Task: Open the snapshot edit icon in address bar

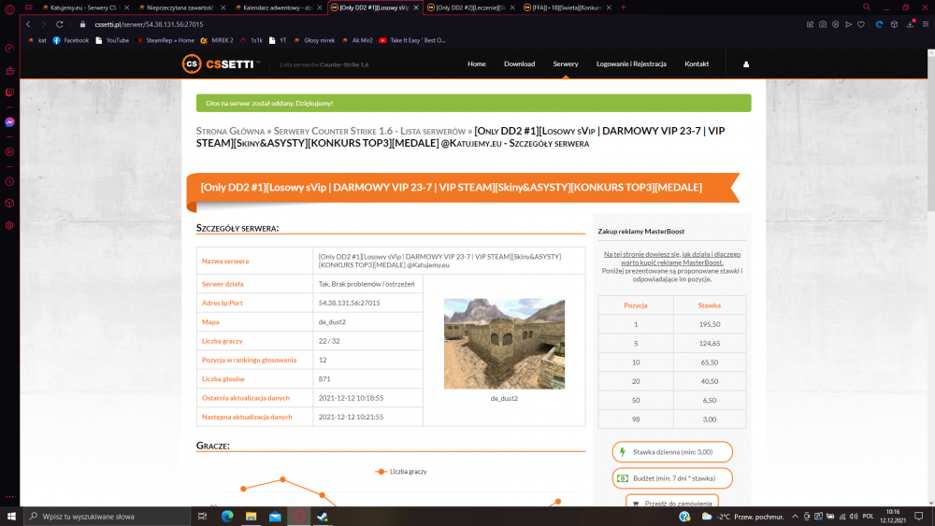Action: [x=810, y=24]
